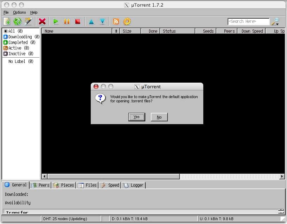The height and width of the screenshot is (224, 287).
Task: Open Preferences via the gear icon
Action: click(127, 21)
